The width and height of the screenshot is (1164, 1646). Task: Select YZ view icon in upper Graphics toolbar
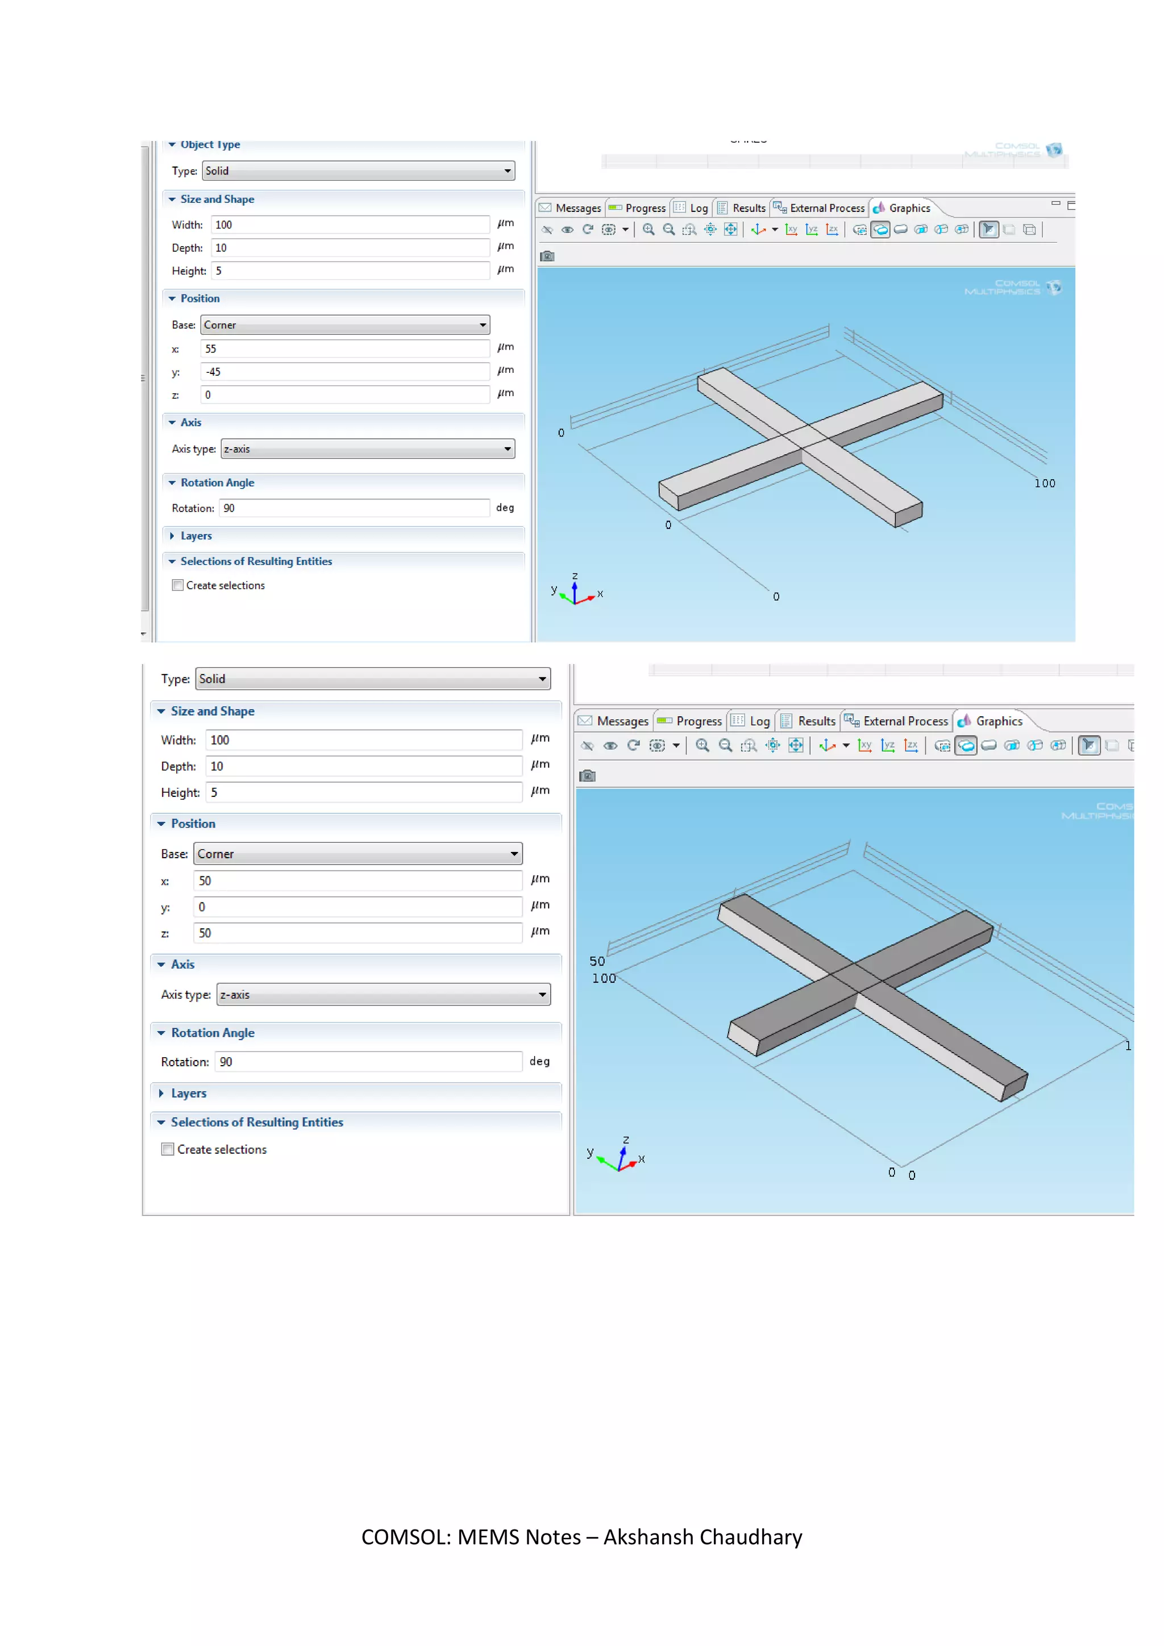tap(812, 230)
